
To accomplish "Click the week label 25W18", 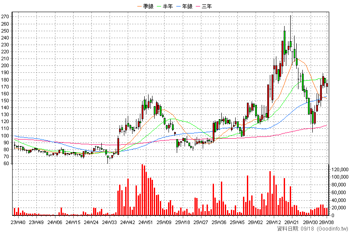I will [x=183, y=222].
